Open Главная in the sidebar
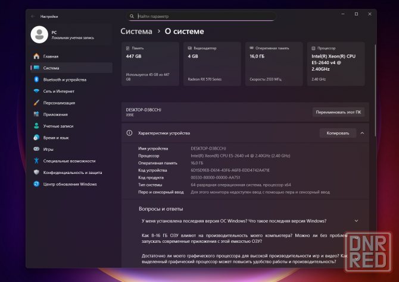 pyautogui.click(x=71, y=56)
